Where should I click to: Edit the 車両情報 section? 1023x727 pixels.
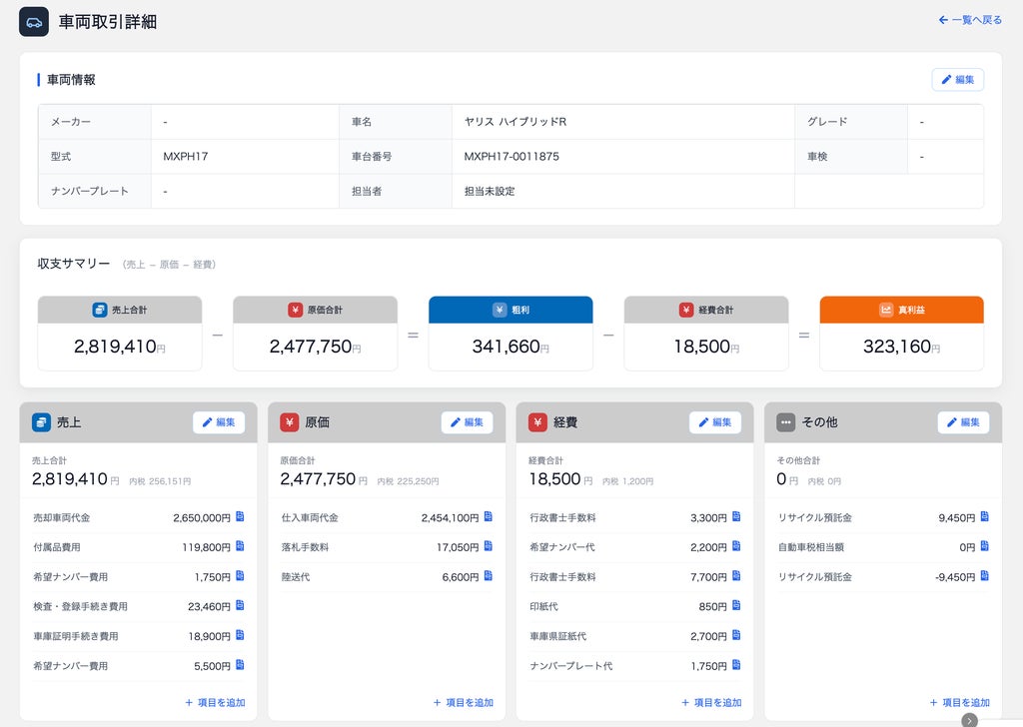point(957,80)
